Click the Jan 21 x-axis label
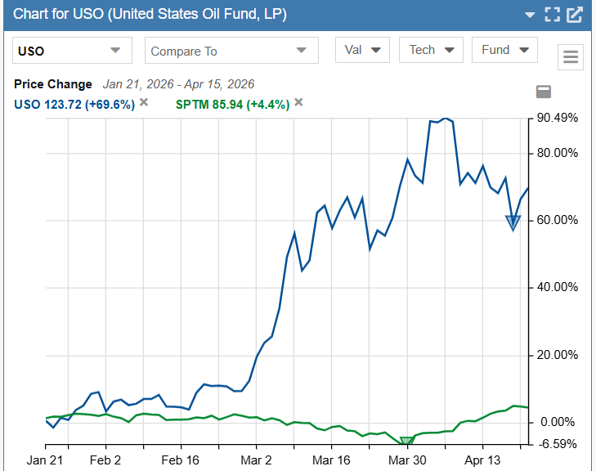Viewport: 596px width, 471px height. [x=44, y=460]
